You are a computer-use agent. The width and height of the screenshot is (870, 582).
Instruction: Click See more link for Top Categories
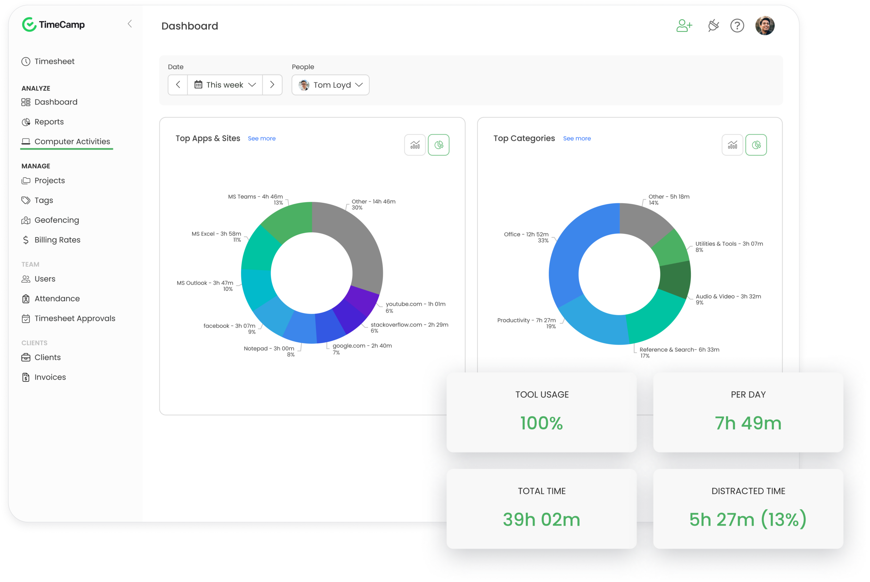[x=577, y=138]
